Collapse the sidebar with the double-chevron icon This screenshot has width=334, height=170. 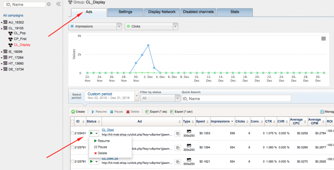pos(58,4)
